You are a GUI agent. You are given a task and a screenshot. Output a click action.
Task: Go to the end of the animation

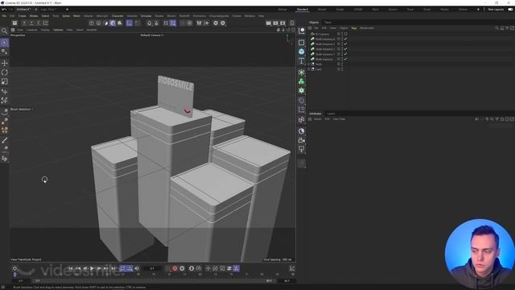113,268
